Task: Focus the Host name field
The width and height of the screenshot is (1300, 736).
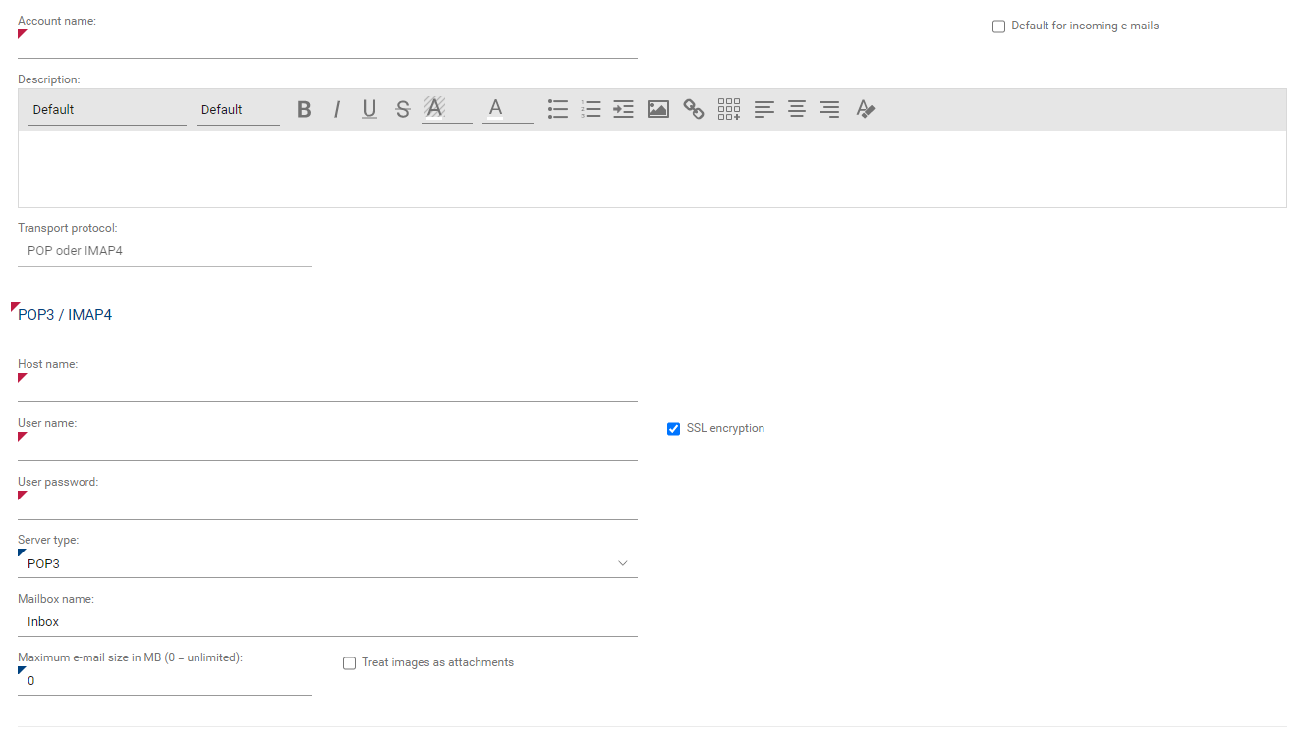Action: click(327, 388)
